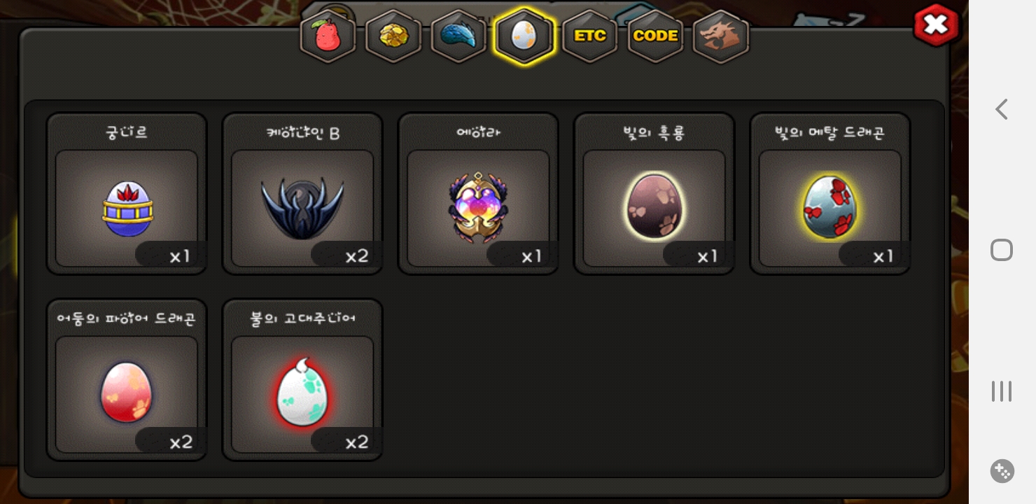The height and width of the screenshot is (504, 1036).
Task: Open the red fruit food tab
Action: click(328, 36)
